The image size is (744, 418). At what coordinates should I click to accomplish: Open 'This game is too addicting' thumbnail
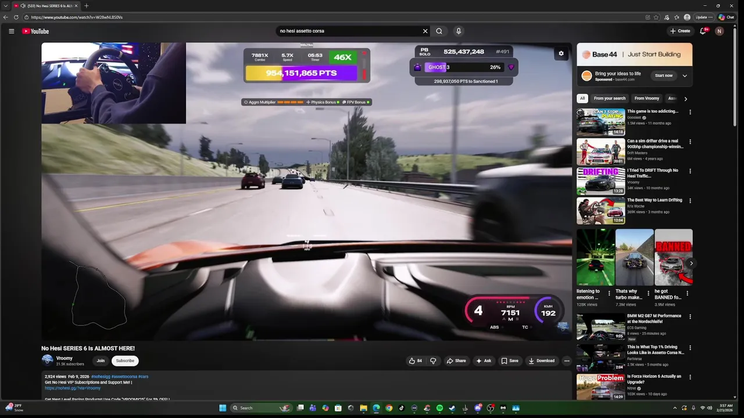[600, 122]
